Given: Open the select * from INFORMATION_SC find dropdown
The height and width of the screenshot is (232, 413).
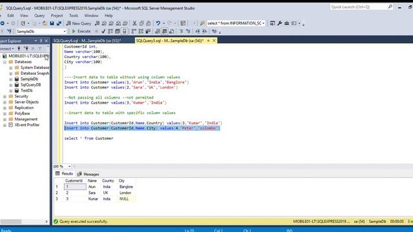Looking at the screenshot, I should coord(263,23).
